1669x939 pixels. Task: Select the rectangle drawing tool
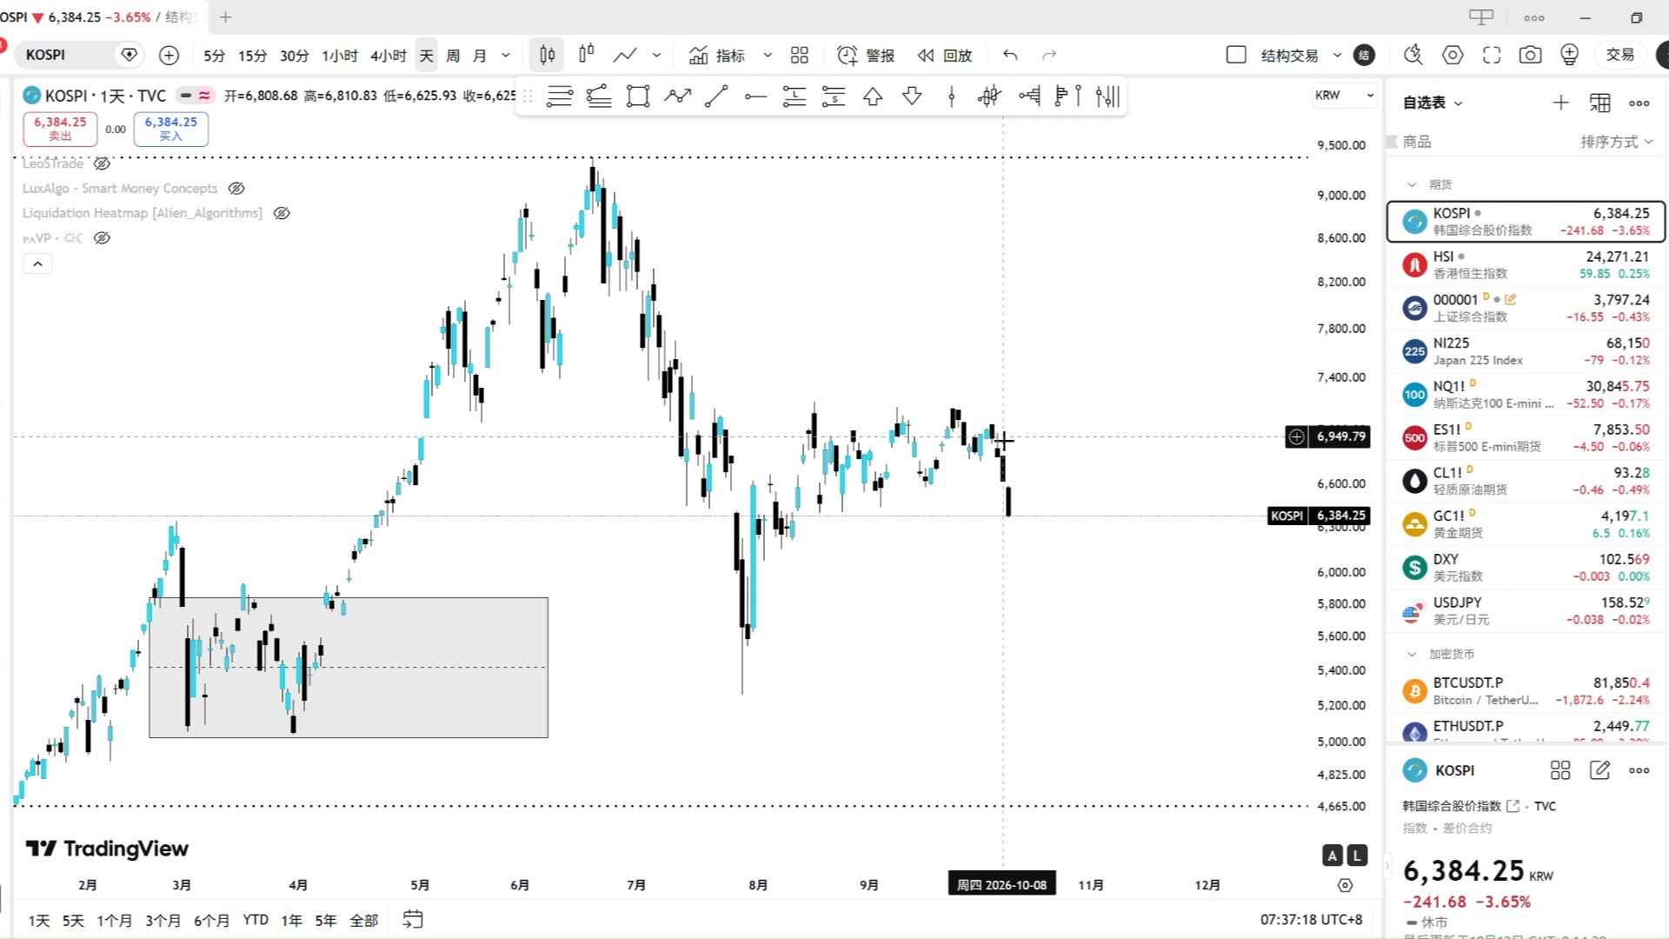tap(638, 96)
